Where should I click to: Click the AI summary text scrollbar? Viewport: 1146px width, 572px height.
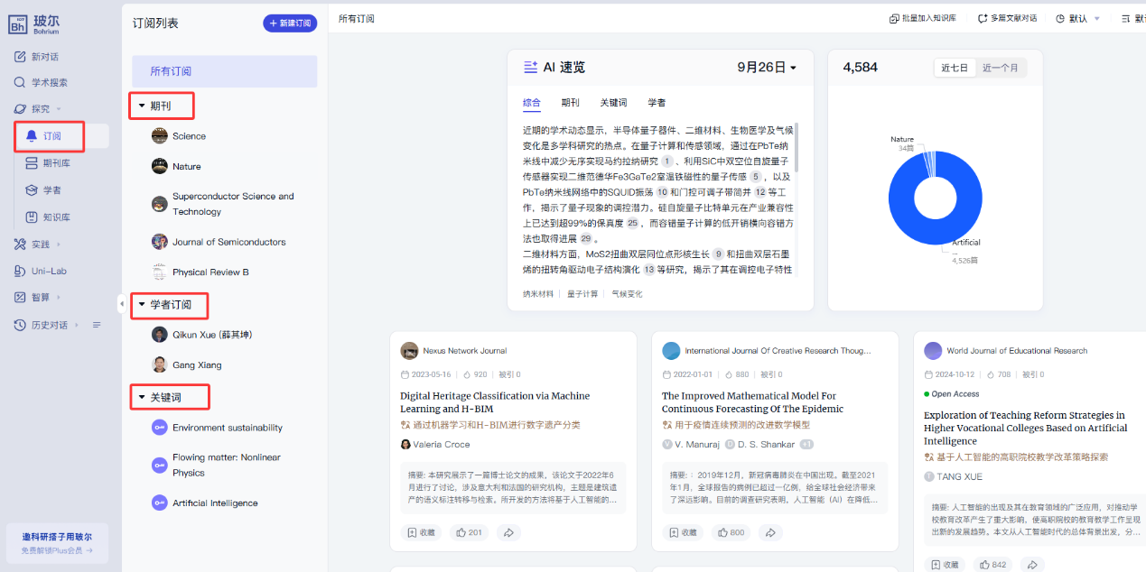[796, 149]
